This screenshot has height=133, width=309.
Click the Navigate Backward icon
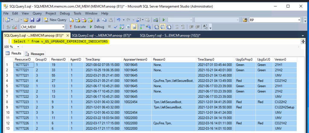[x=138, y=20]
